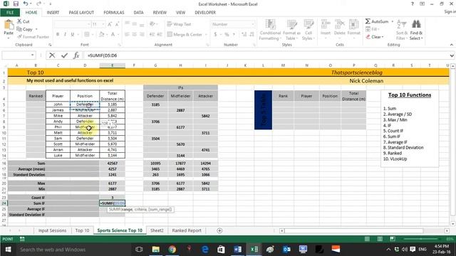Toggle Wrap Text
Viewport: 456px width, 256px height.
point(179,24)
